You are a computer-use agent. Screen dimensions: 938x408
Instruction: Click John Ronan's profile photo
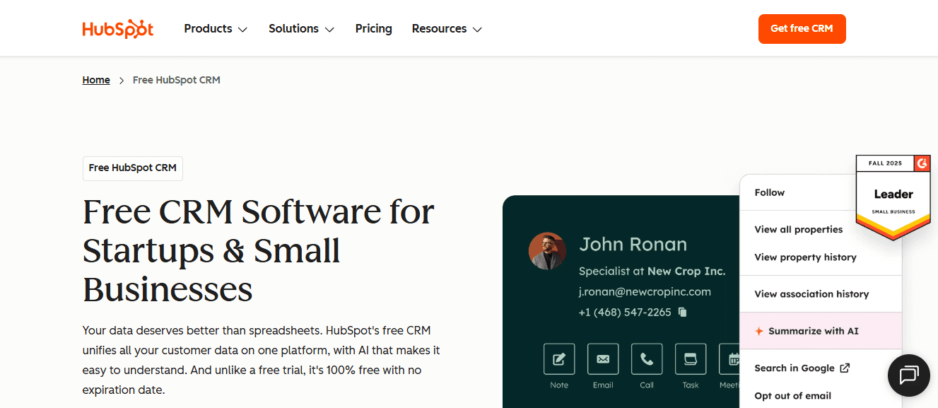tap(547, 250)
